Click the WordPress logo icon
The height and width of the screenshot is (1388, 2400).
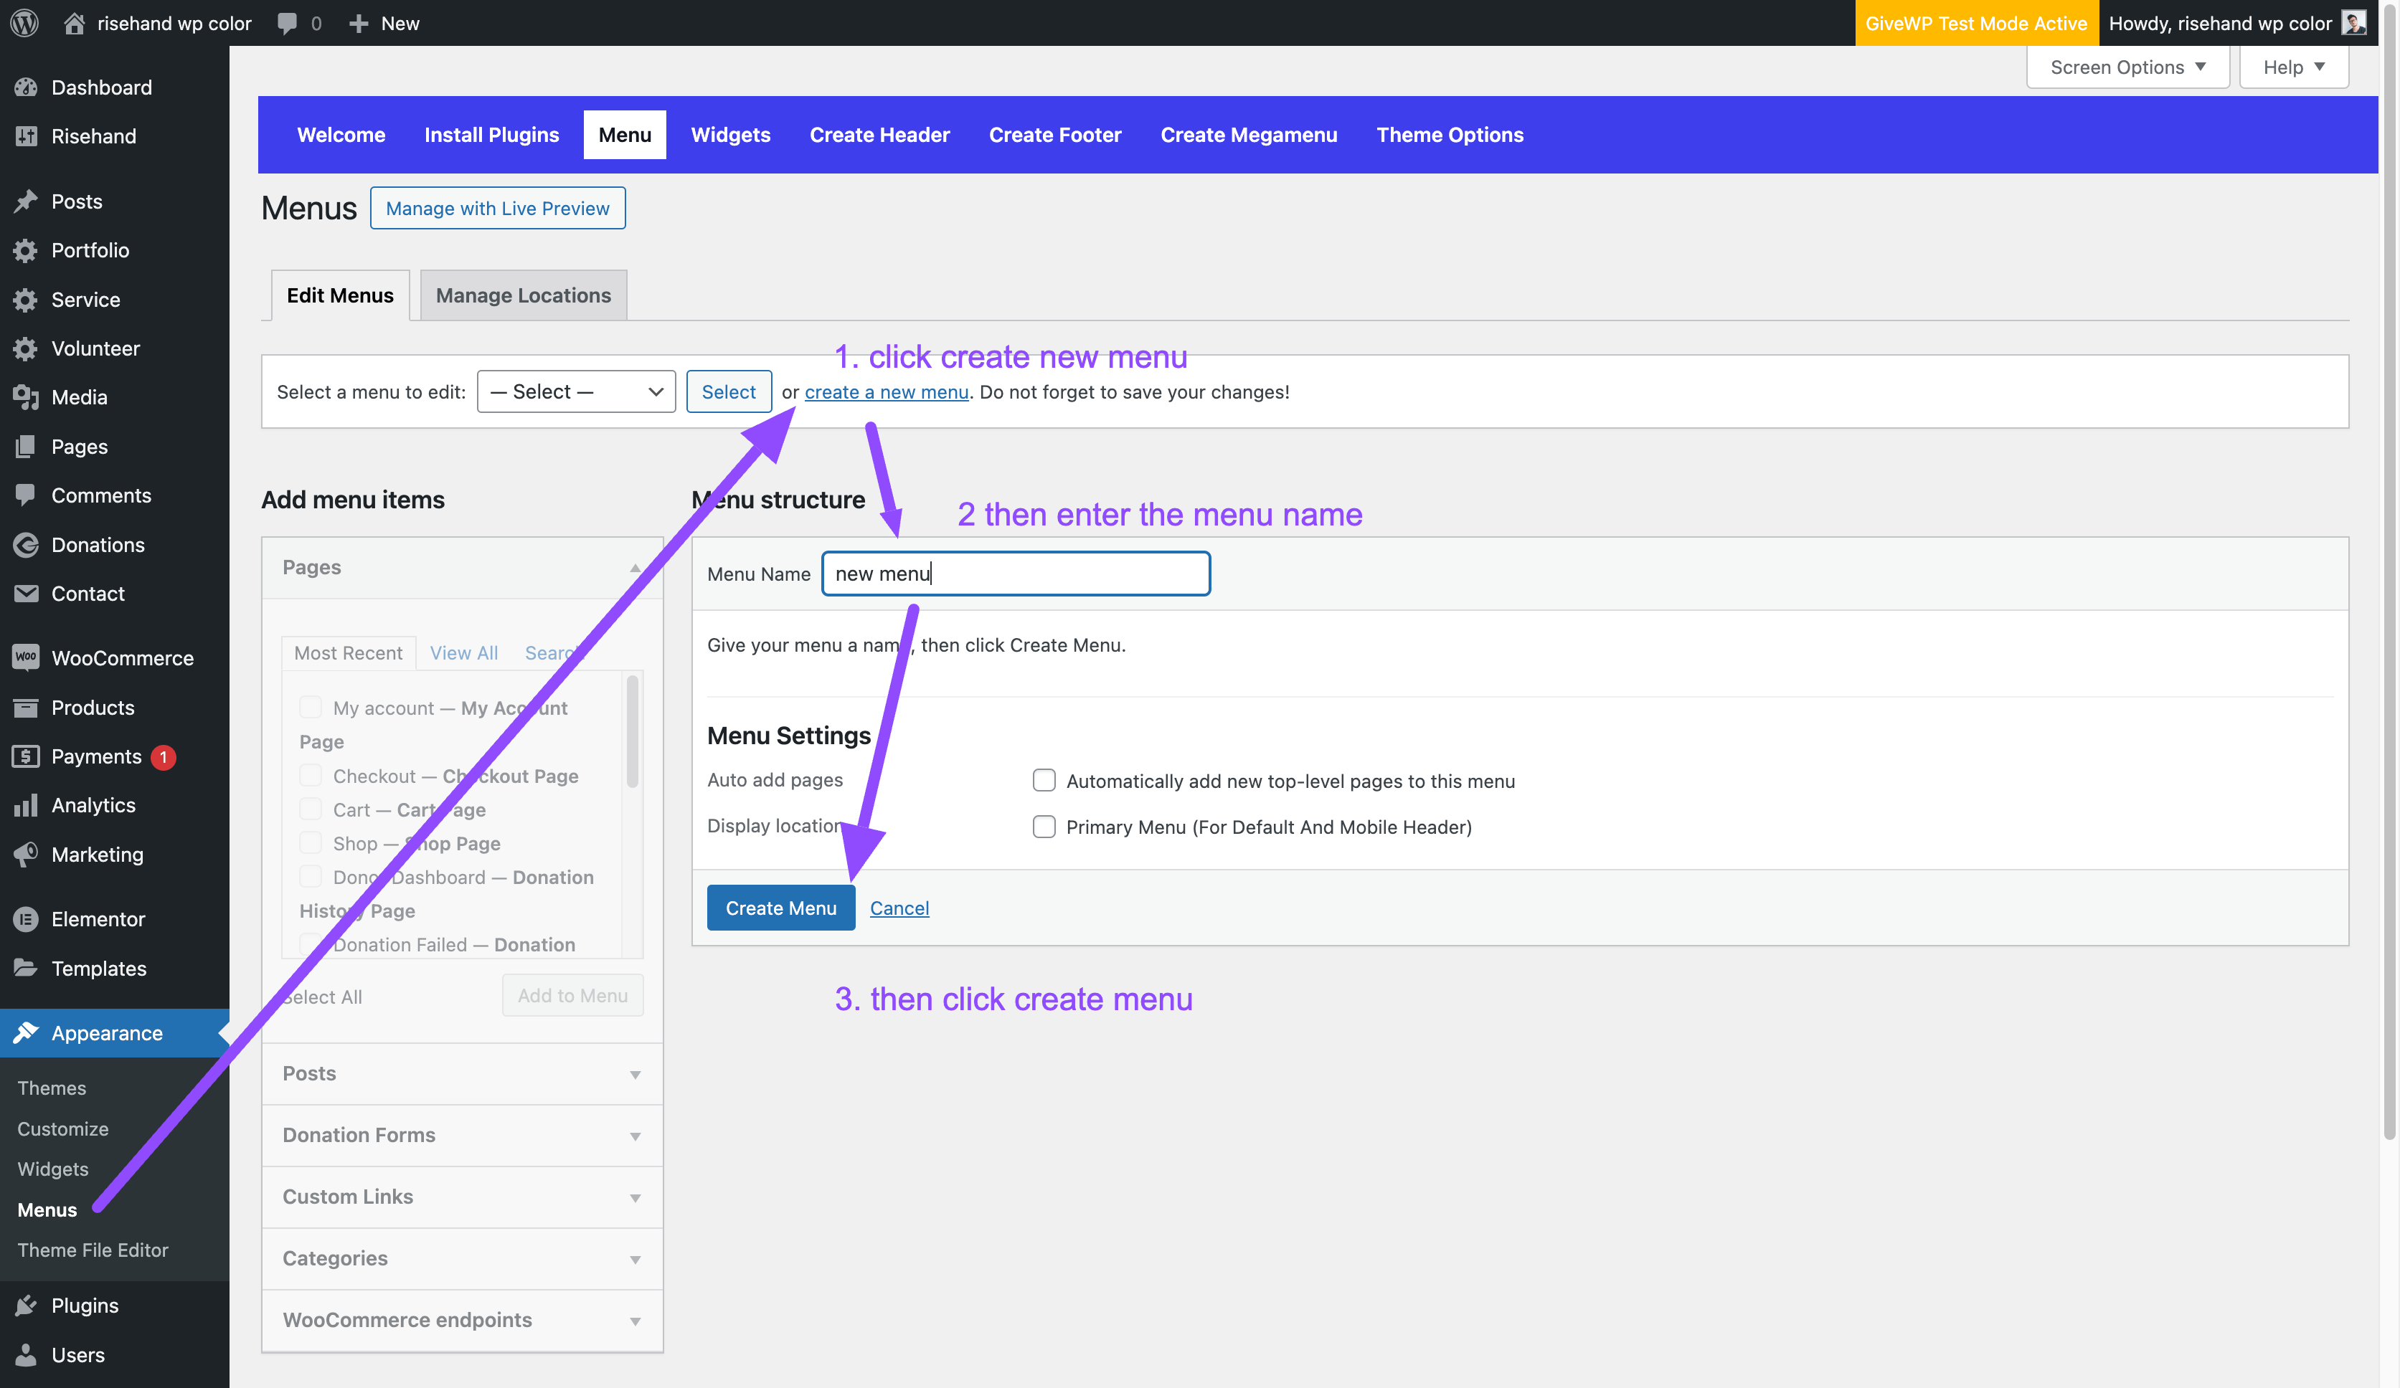click(25, 23)
